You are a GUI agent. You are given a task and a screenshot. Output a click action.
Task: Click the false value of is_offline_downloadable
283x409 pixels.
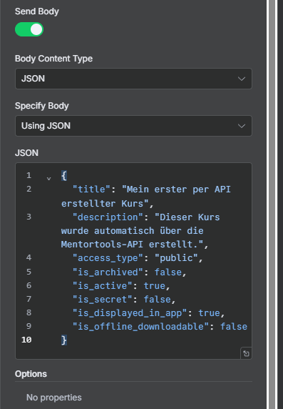(234, 326)
